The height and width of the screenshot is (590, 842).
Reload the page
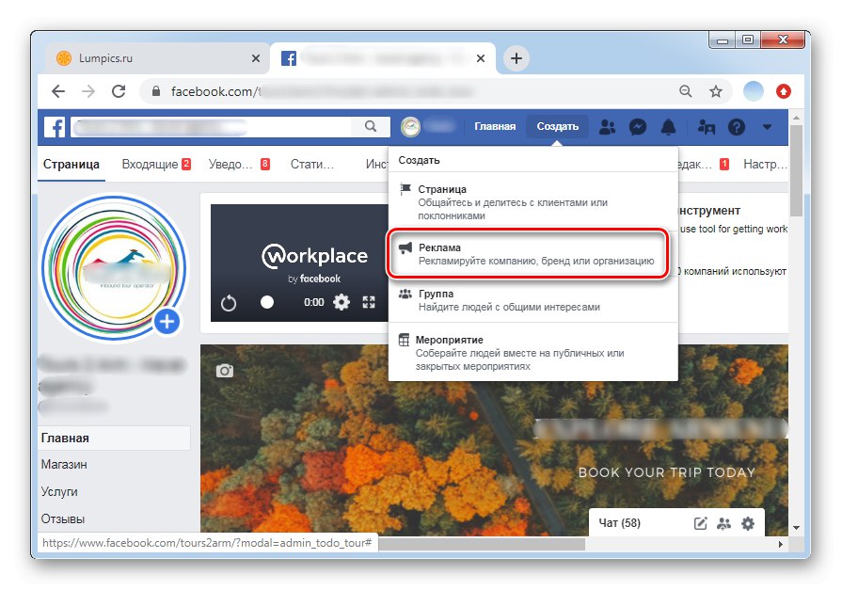(x=119, y=91)
